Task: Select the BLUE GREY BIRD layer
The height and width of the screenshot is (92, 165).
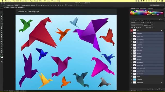Action: pyautogui.click(x=147, y=71)
